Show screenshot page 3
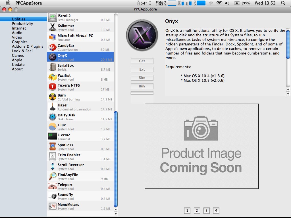Screen dimensions: 291x218 point(207,211)
